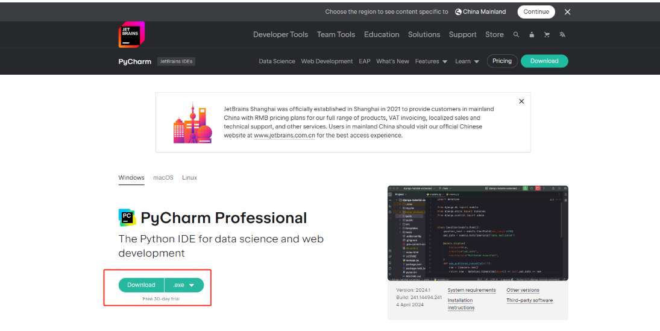Click the PyCharm product name link
The image size is (660, 331).
[134, 61]
